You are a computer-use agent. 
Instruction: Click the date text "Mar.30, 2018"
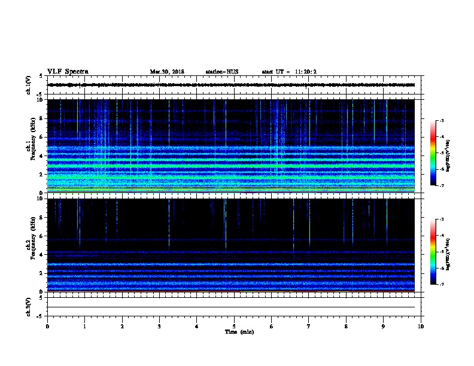click(x=167, y=72)
